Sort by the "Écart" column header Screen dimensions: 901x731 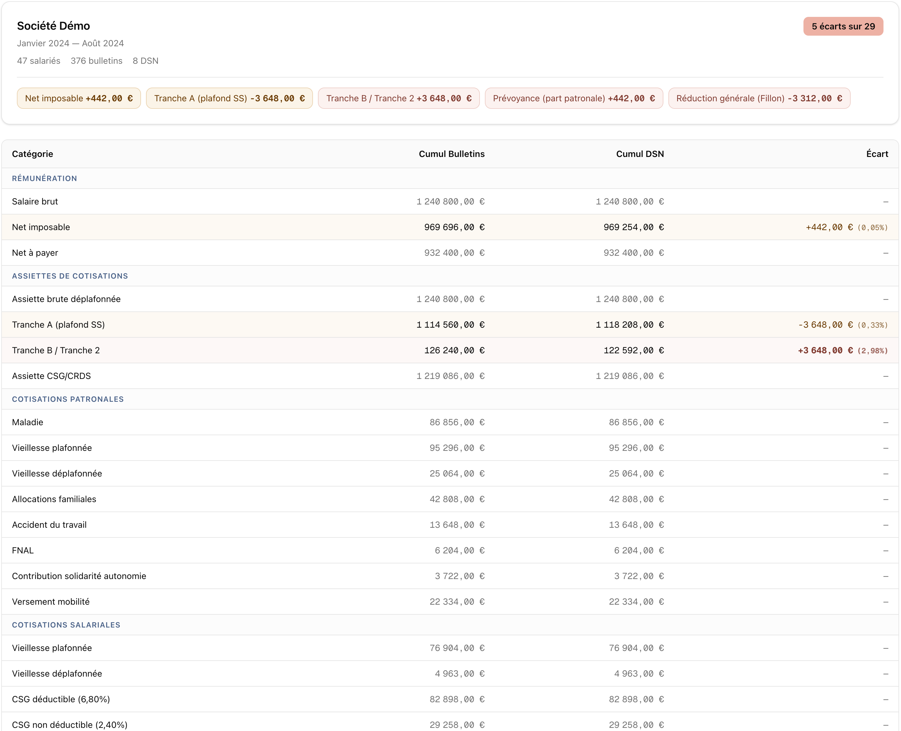(x=877, y=154)
